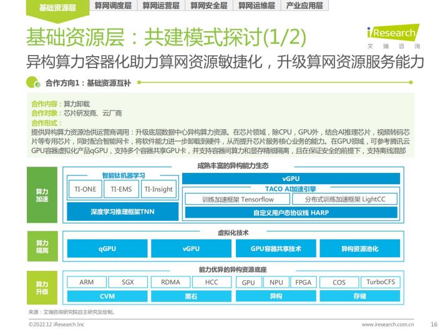The image size is (443, 332).
Task: Click the 异构资源池化 block
Action: click(359, 248)
